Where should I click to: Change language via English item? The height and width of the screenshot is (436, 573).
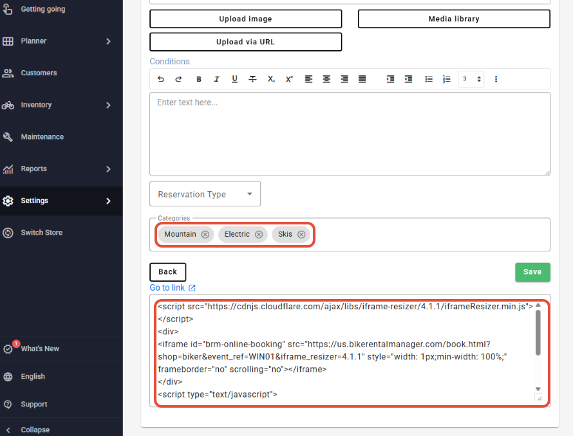click(33, 376)
